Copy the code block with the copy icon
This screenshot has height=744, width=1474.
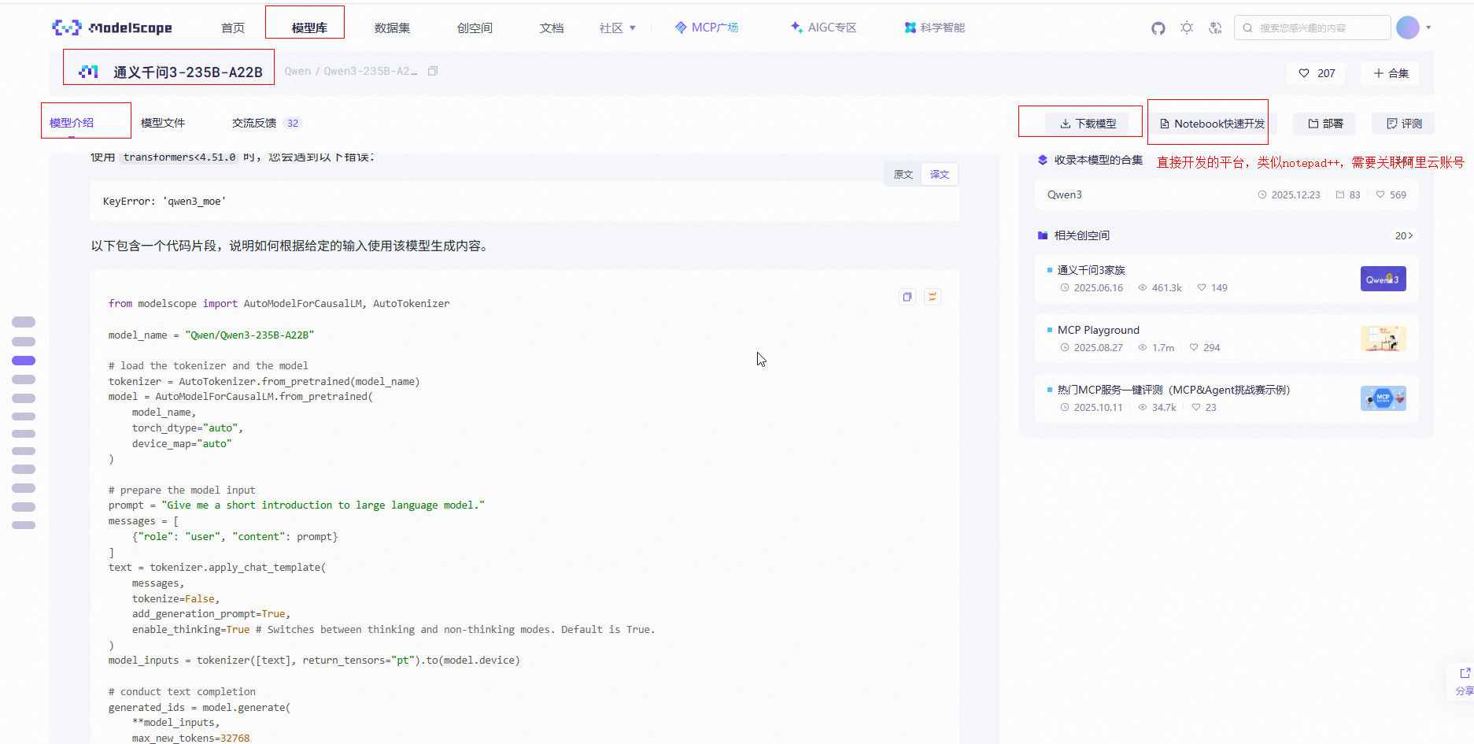[907, 297]
